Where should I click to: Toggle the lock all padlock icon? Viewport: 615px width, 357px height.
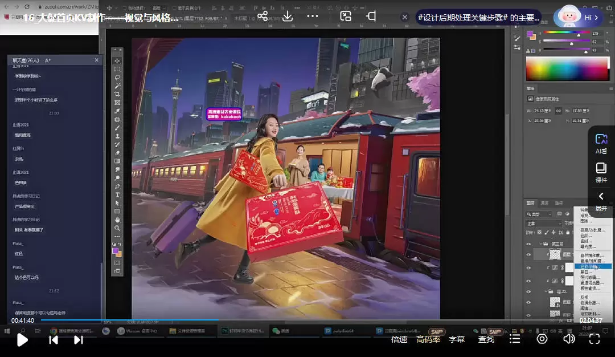click(x=568, y=233)
